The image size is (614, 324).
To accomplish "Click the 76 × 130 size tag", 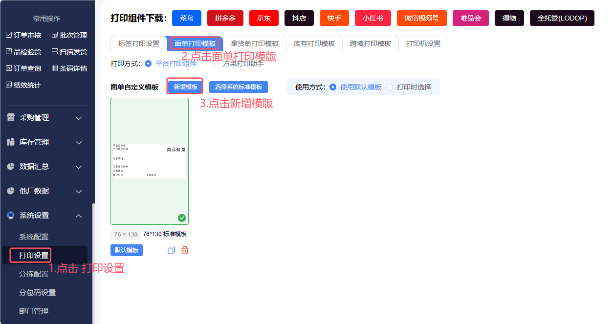I will click(x=126, y=235).
